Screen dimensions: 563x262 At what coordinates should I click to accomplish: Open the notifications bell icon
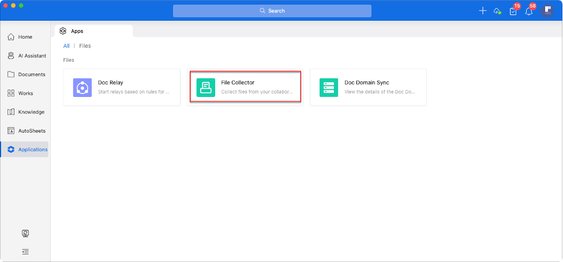click(x=528, y=11)
